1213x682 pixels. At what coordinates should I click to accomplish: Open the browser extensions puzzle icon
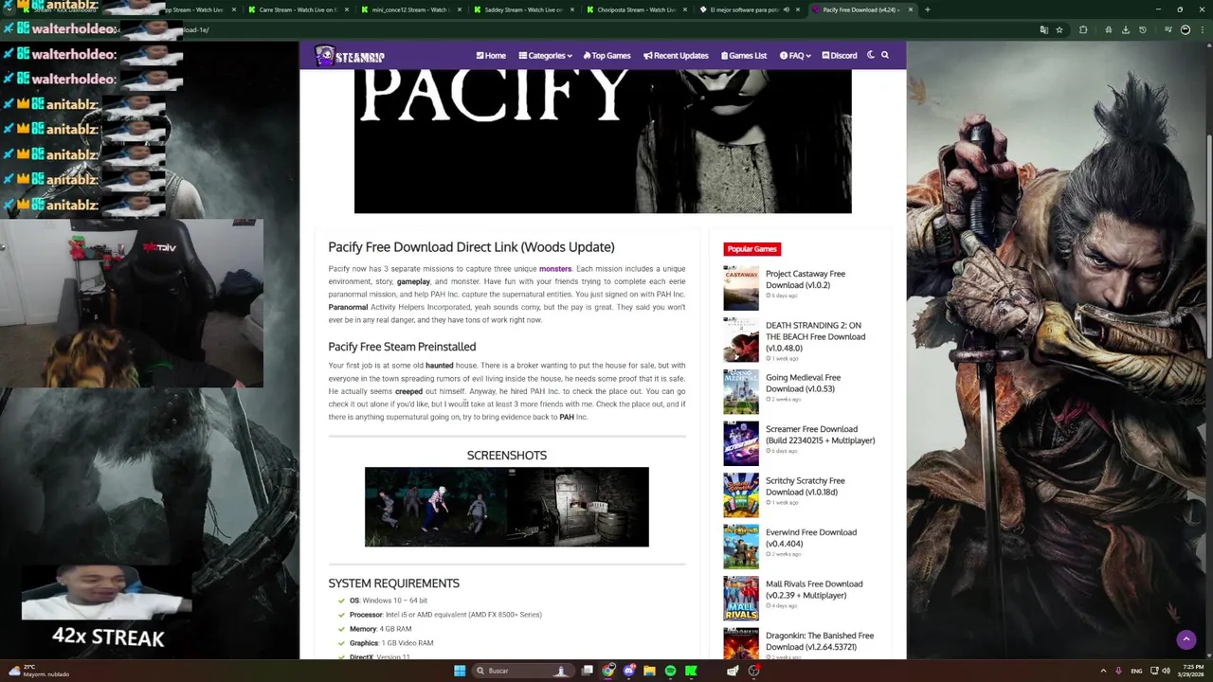1083,29
